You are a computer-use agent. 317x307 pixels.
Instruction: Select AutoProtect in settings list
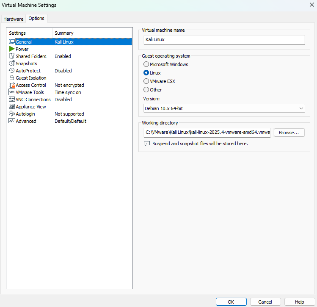coord(28,71)
